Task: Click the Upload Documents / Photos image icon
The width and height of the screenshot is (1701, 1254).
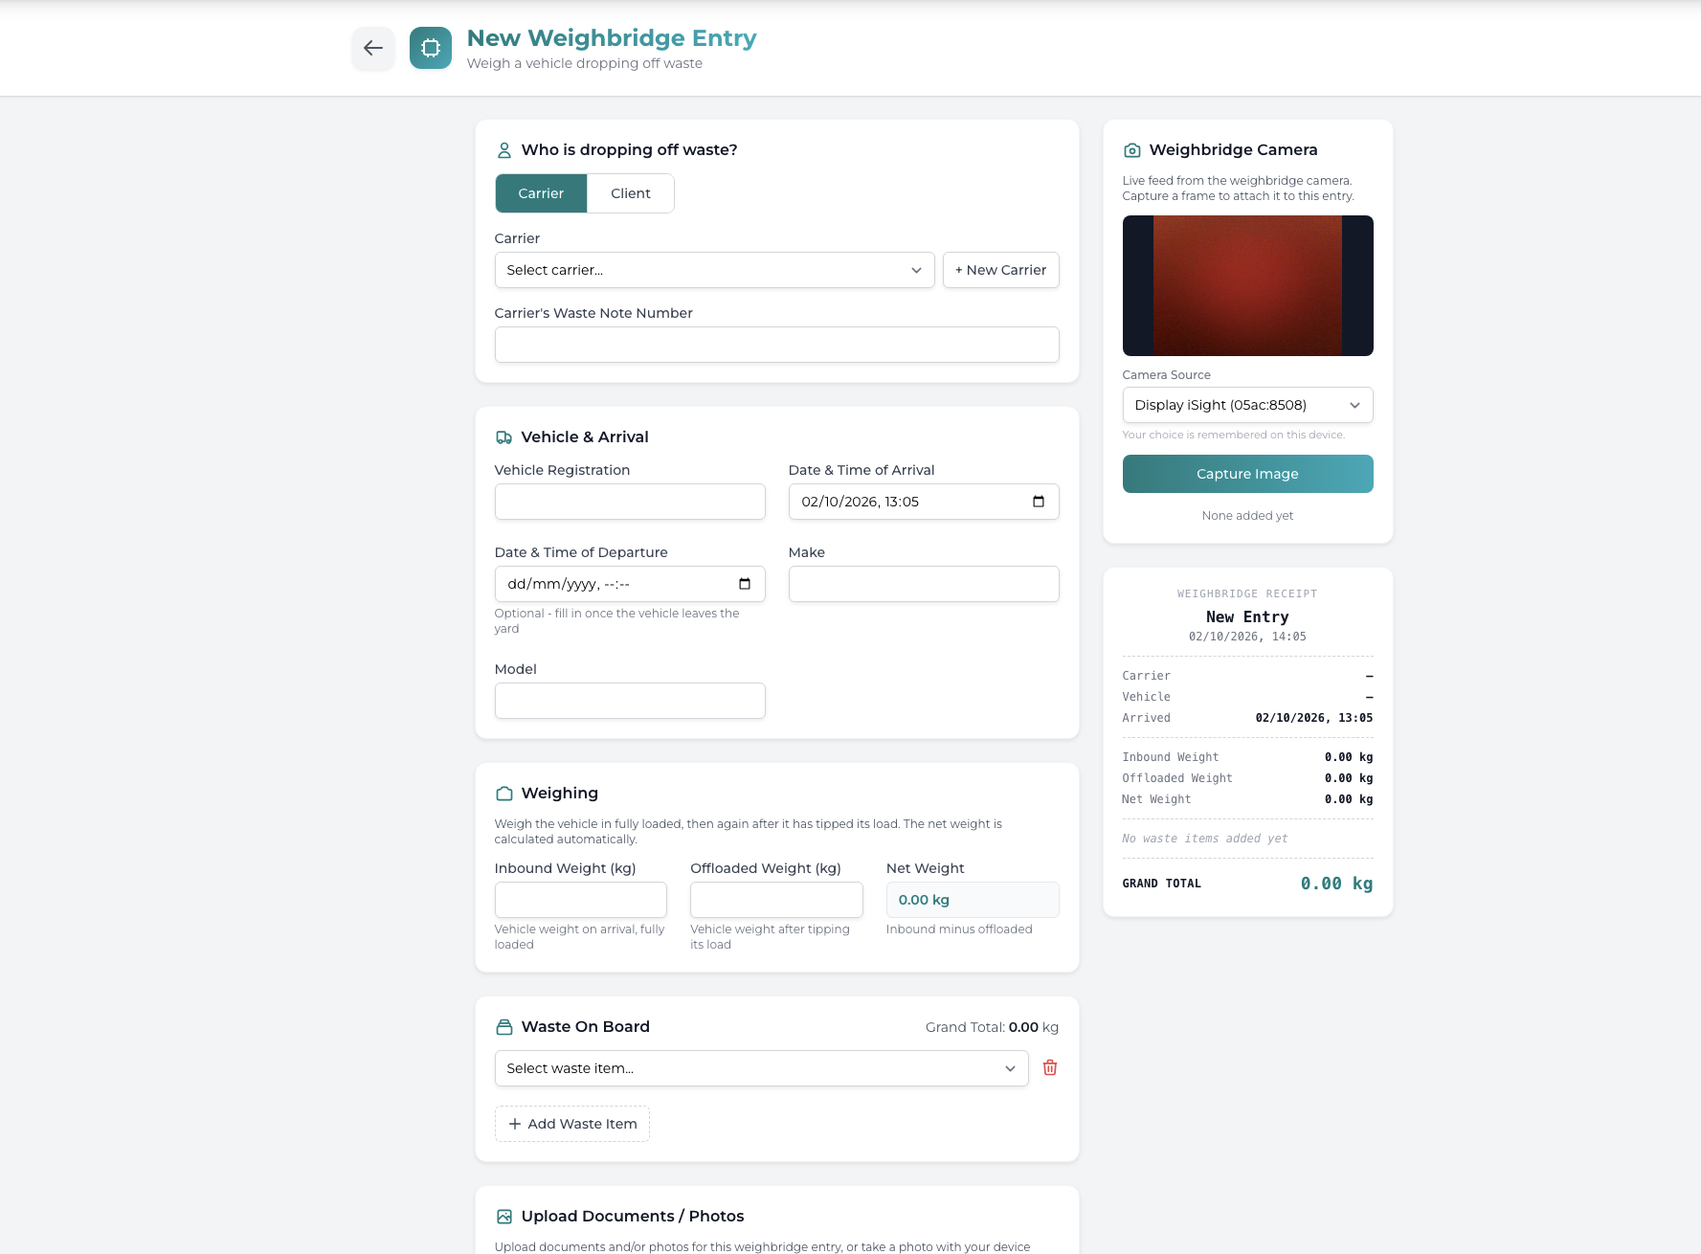Action: [x=504, y=1217]
